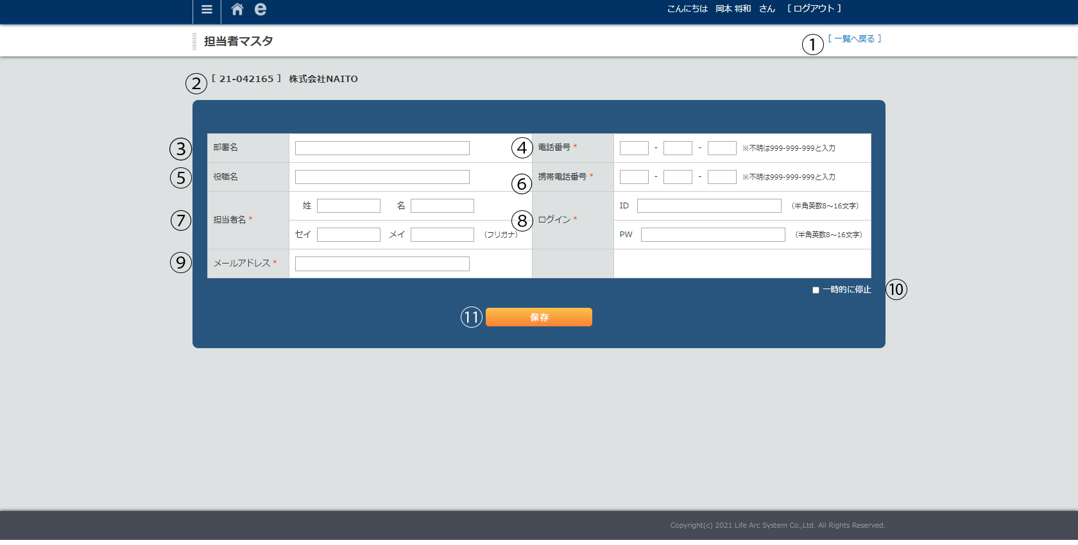Click first 電話番号 number box

click(634, 148)
